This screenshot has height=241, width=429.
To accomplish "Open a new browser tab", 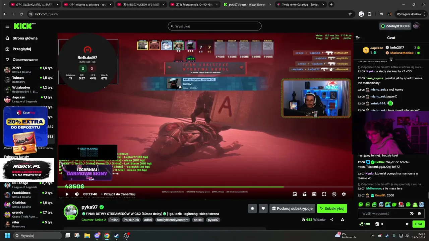I will click(x=331, y=5).
